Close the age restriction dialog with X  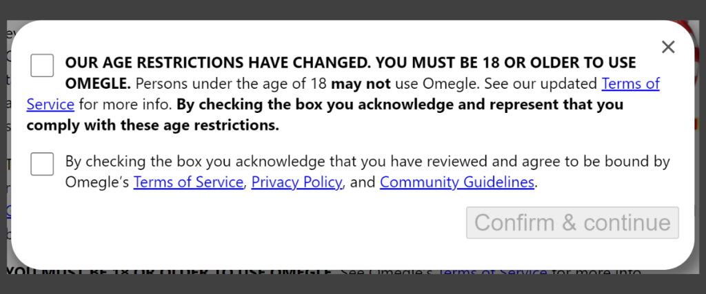667,47
